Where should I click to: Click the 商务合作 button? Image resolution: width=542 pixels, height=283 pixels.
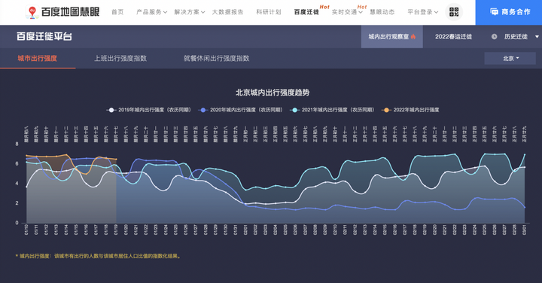click(x=509, y=13)
